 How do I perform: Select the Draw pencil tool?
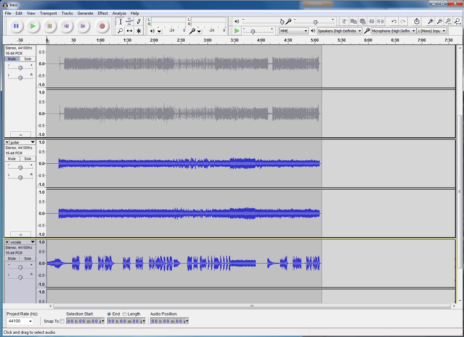click(139, 22)
